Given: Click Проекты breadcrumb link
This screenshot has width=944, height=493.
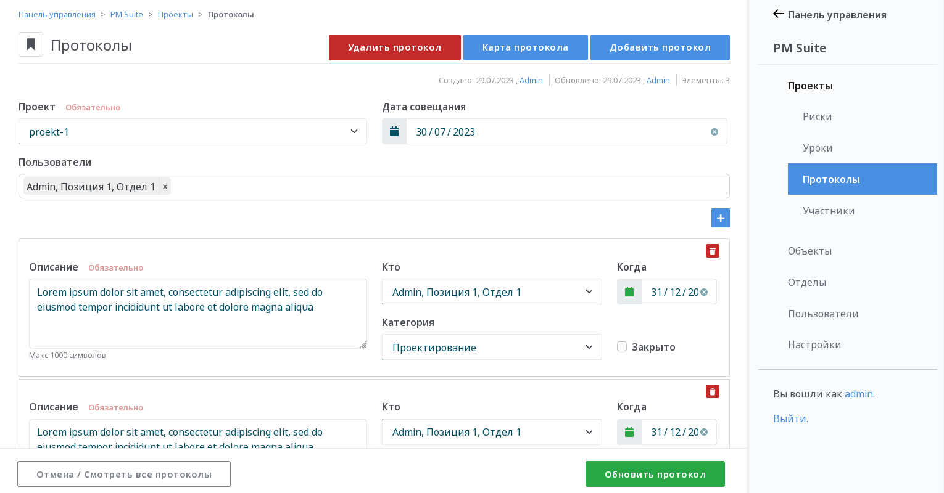Looking at the screenshot, I should point(175,14).
